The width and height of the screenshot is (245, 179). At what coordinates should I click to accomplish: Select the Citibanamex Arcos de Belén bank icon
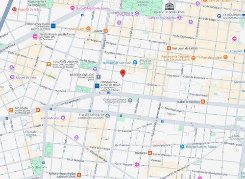click(x=97, y=86)
